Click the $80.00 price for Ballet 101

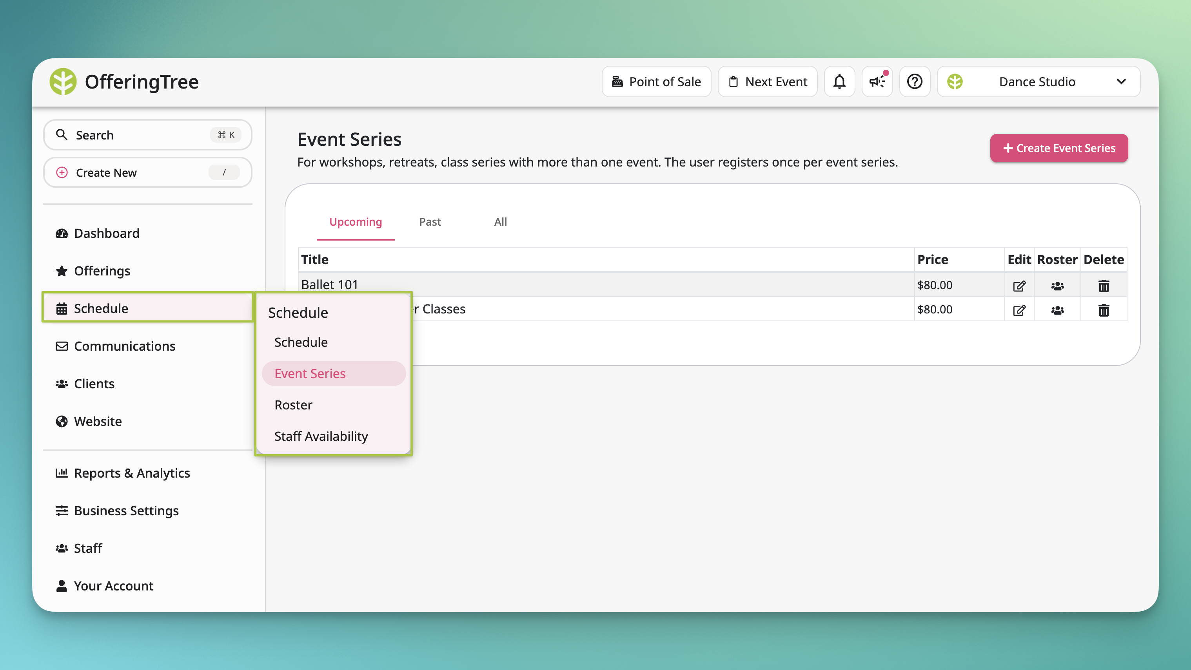click(x=934, y=285)
